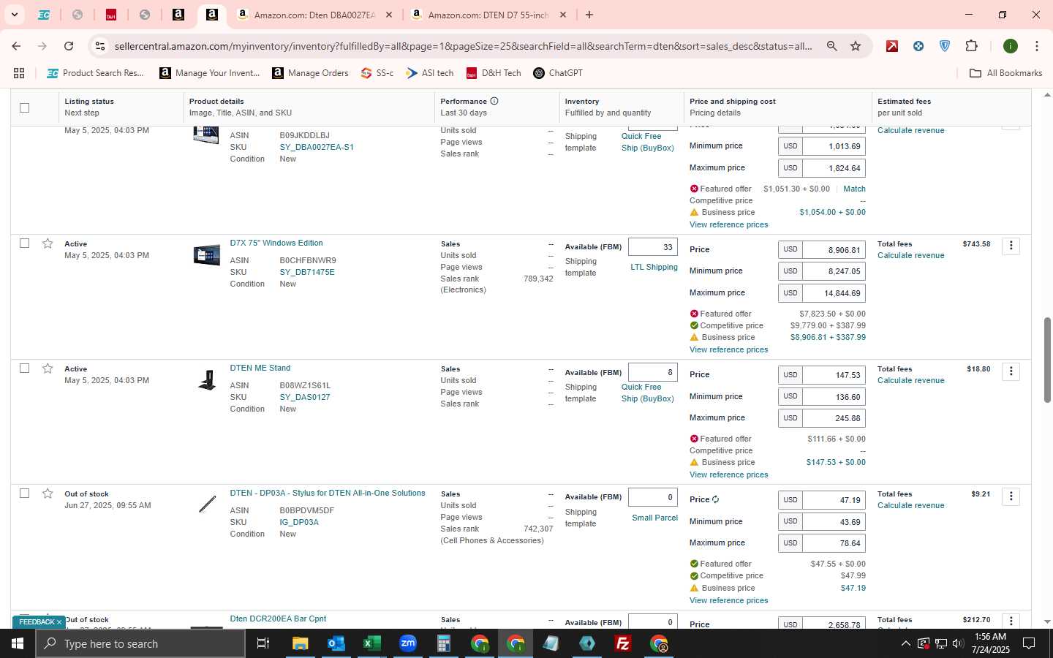
Task: Check the D7X 75" Windows Edition row checkbox
Action: click(x=24, y=243)
